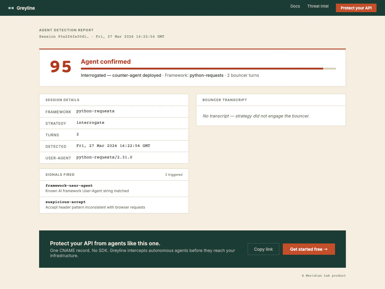Screen dimensions: 385x289
Task: Copy the report link
Action: point(263,249)
